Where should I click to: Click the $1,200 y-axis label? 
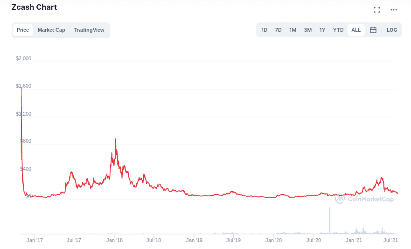23,114
